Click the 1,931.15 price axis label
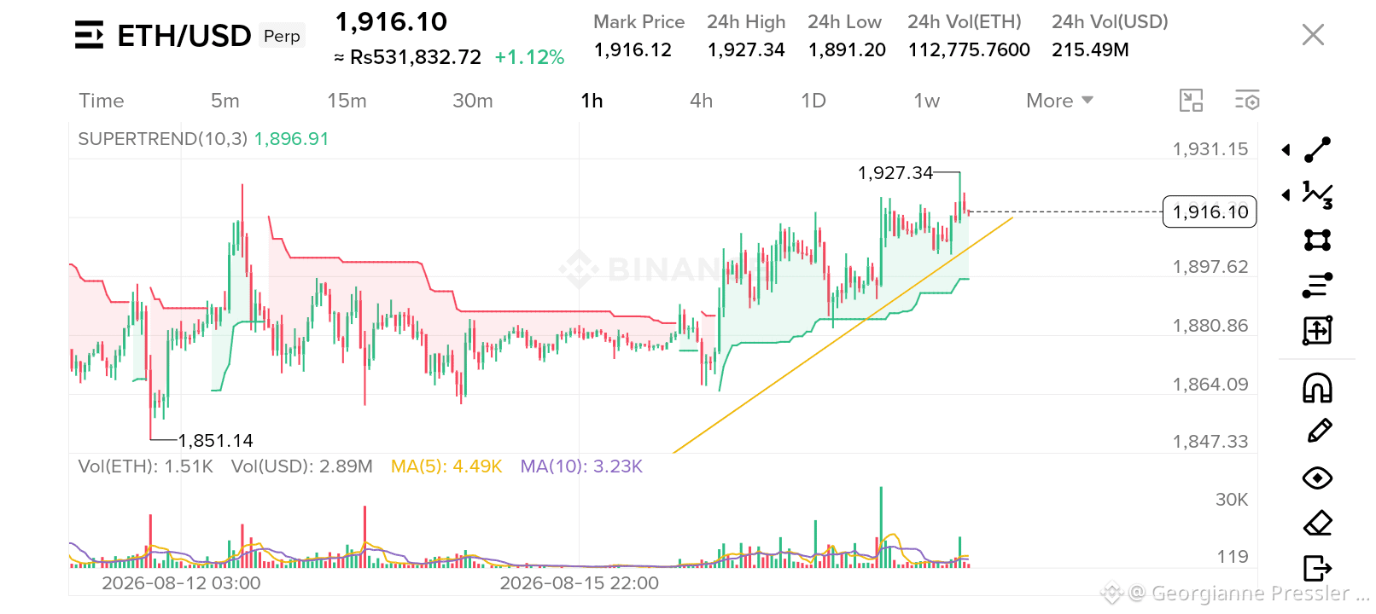1376x614 pixels. (x=1210, y=149)
